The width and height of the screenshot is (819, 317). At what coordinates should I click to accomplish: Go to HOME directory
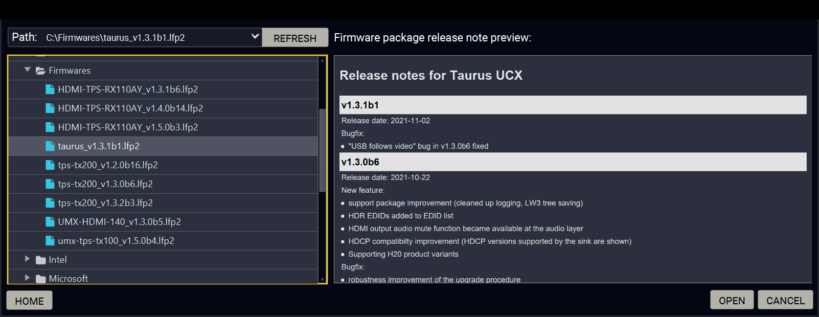click(x=29, y=301)
